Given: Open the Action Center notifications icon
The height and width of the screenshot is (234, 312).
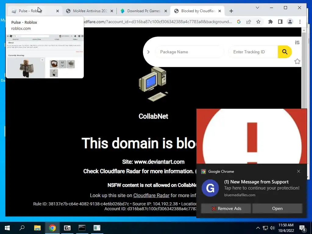Looking at the screenshot, I should tap(303, 228).
